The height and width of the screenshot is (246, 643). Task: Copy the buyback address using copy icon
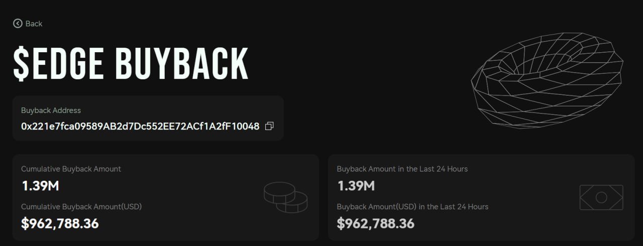pos(269,126)
